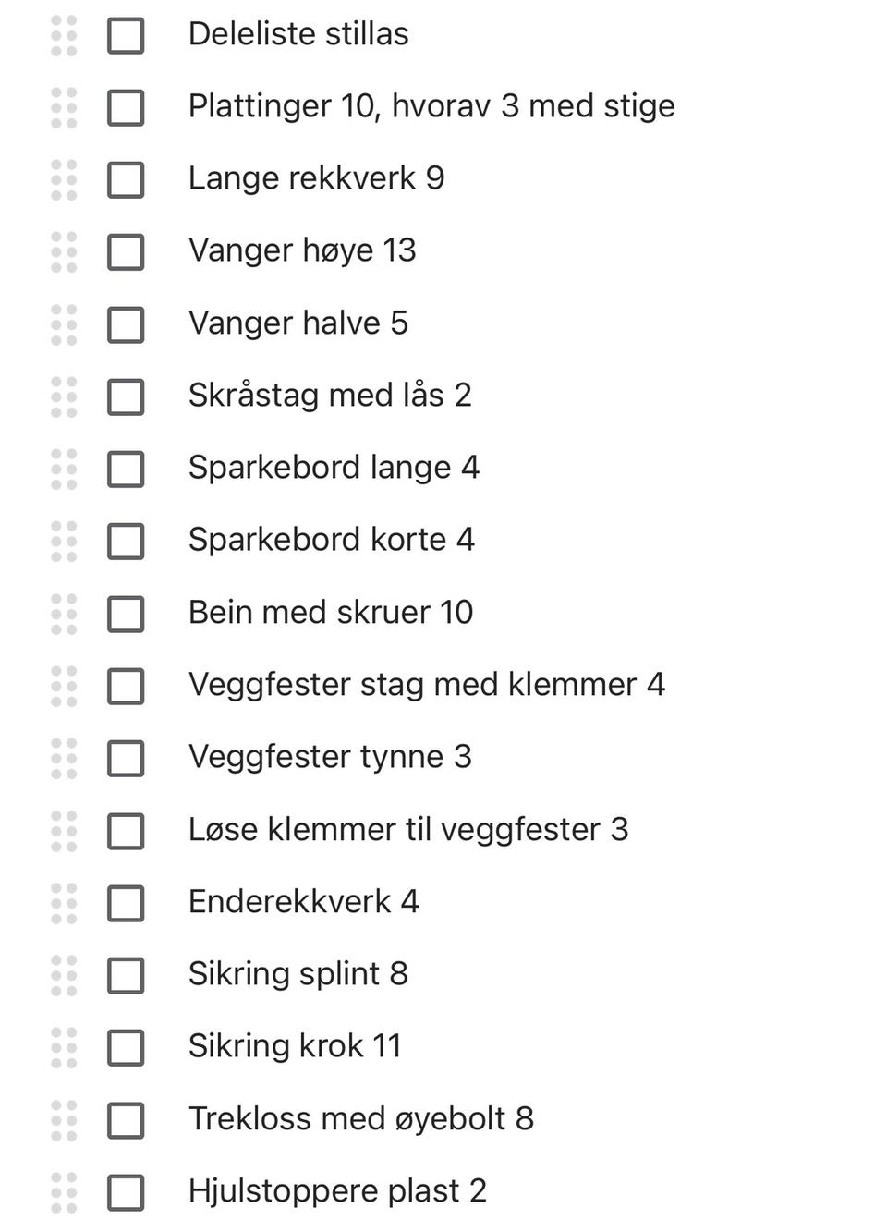Click the Hjulstoppere plast 2 item text
Viewport: 887px width, 1232px height.
337,1191
